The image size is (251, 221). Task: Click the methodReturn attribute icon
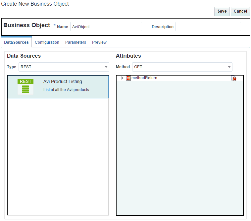click(x=128, y=78)
